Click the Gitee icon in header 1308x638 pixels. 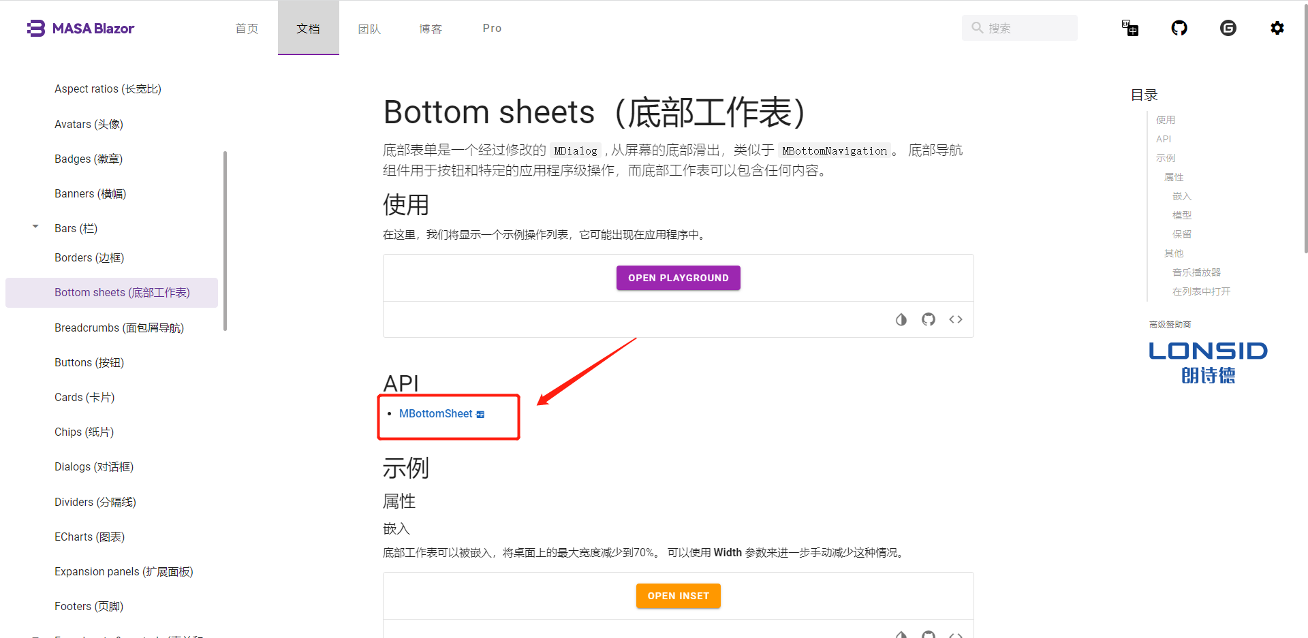pyautogui.click(x=1228, y=28)
